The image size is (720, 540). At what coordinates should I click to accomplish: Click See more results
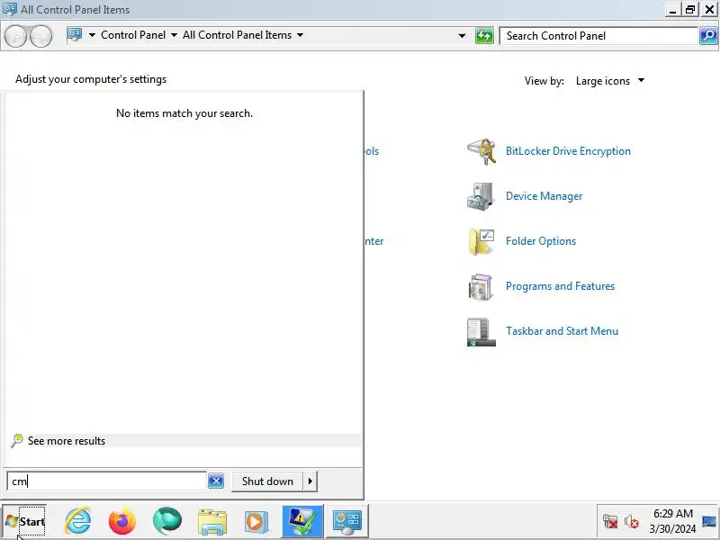click(x=67, y=441)
